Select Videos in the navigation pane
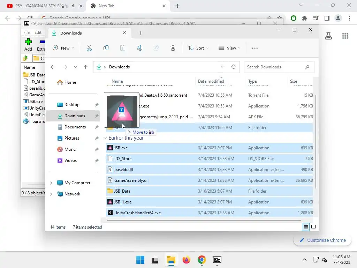Screen dimensions: 357x268 (x=70, y=161)
